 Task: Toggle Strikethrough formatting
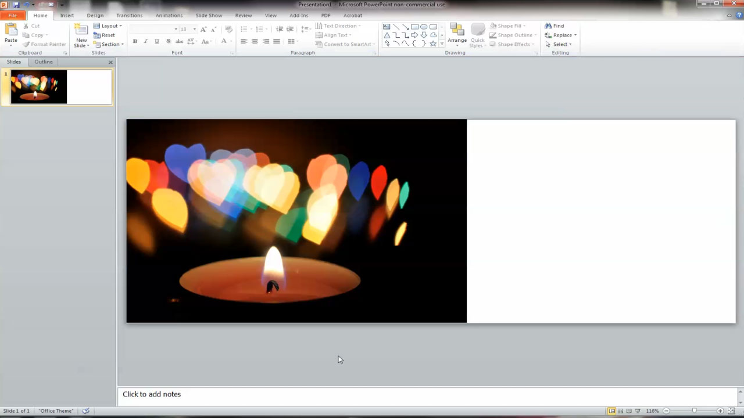(179, 41)
